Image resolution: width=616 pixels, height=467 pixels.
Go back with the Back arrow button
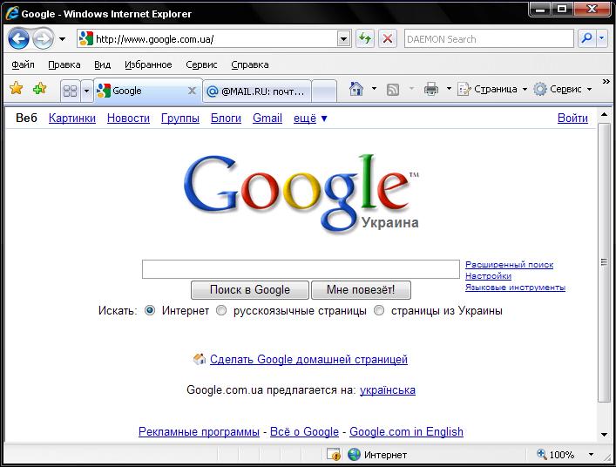pyautogui.click(x=18, y=39)
